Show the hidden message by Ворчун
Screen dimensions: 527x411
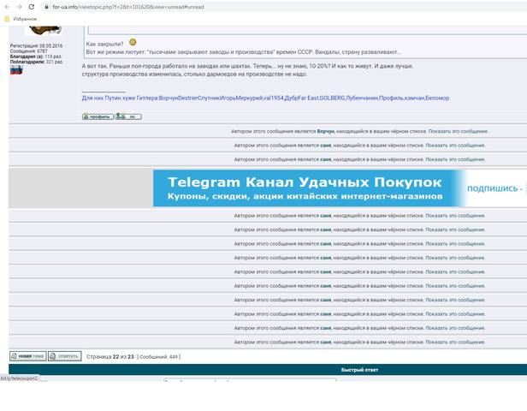(x=458, y=131)
